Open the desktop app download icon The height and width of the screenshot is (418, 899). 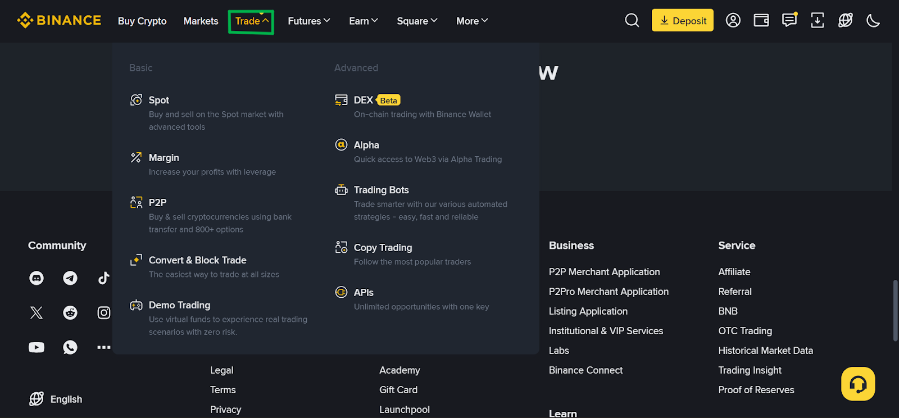[x=816, y=20]
